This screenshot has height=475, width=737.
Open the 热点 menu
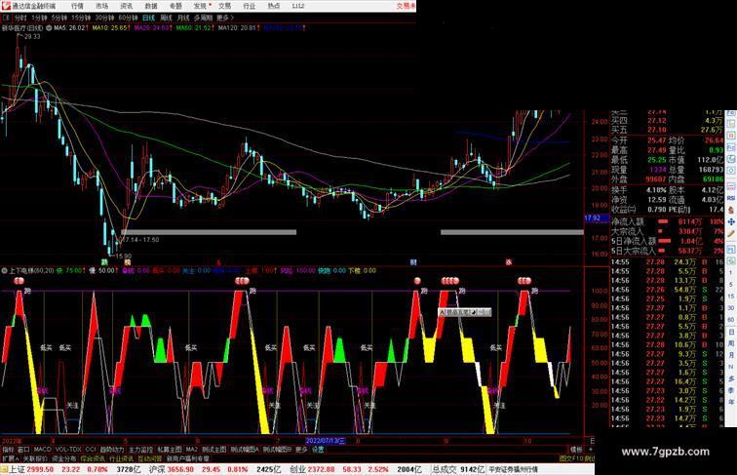(x=274, y=6)
